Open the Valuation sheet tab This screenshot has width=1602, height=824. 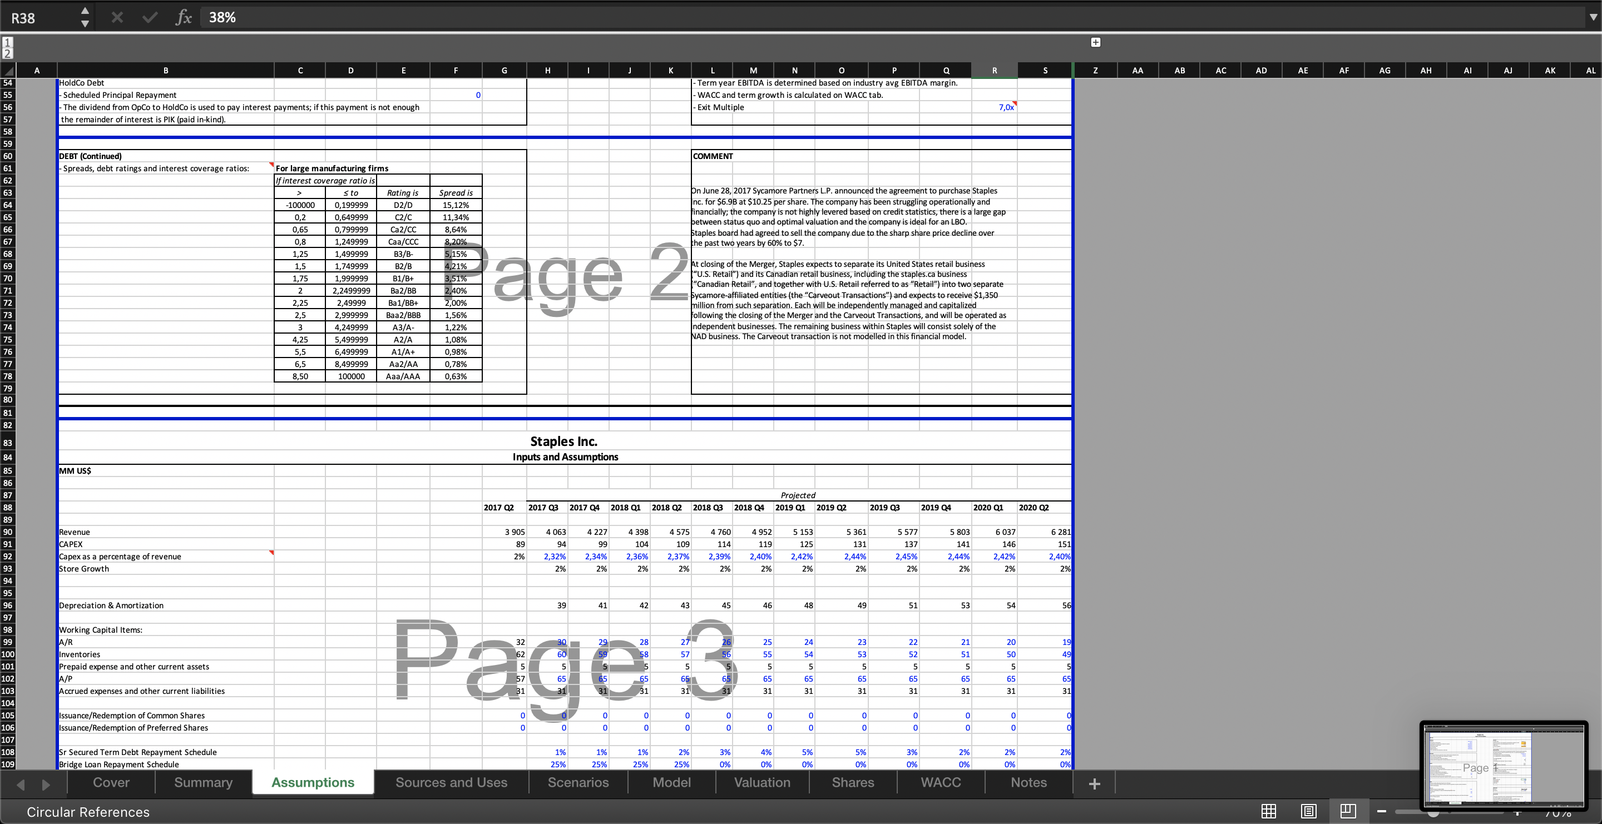pos(763,782)
